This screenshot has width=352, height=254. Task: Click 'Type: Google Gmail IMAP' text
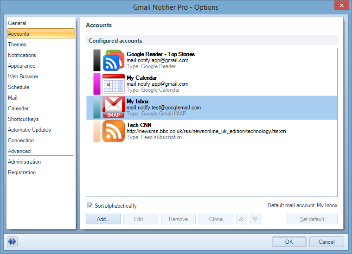[x=156, y=114]
